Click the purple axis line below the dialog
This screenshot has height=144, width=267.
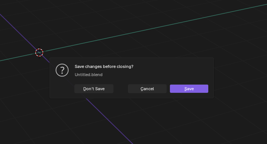(109, 121)
